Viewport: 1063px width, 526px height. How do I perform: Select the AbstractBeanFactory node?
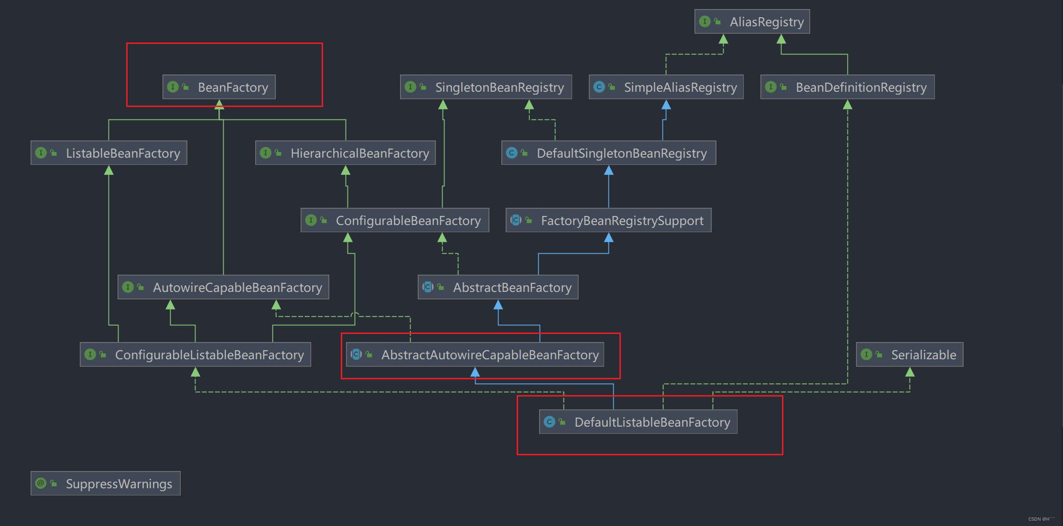(x=498, y=287)
